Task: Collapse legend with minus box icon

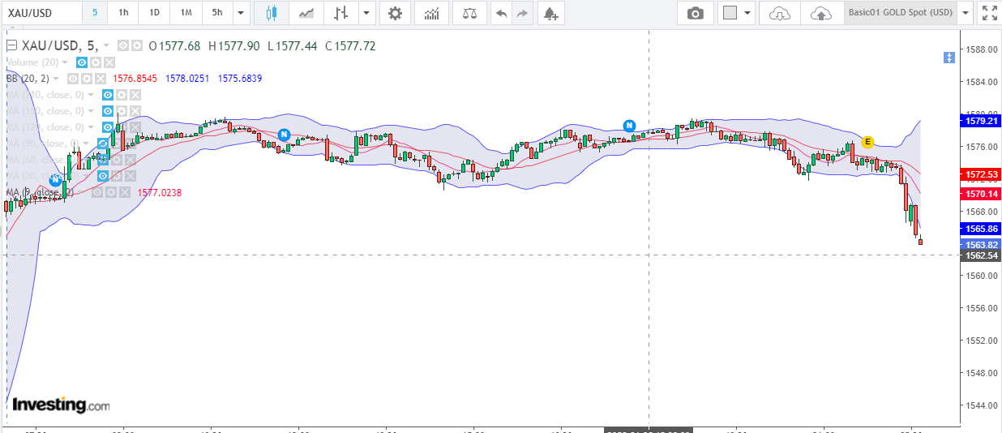Action: (11, 46)
